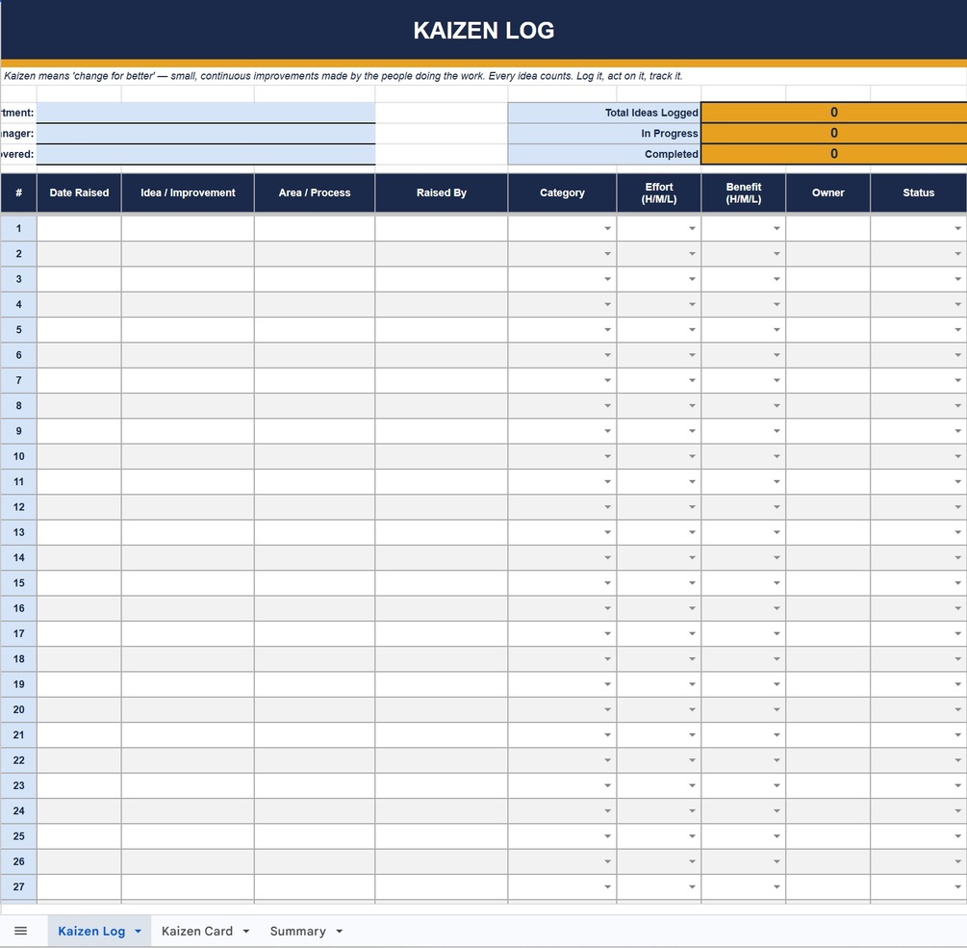
Task: Open the all sheets hamburger menu
Action: point(20,931)
